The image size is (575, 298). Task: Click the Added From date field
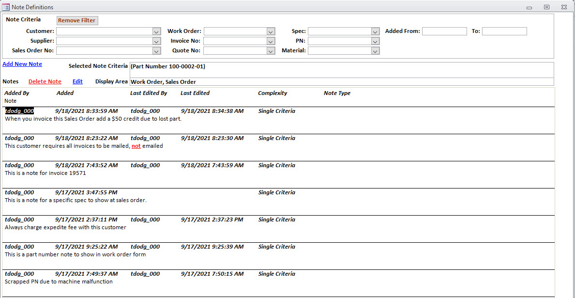444,31
